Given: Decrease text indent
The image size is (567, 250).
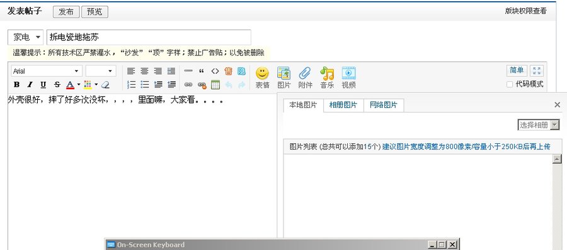Looking at the screenshot, I should [x=172, y=85].
